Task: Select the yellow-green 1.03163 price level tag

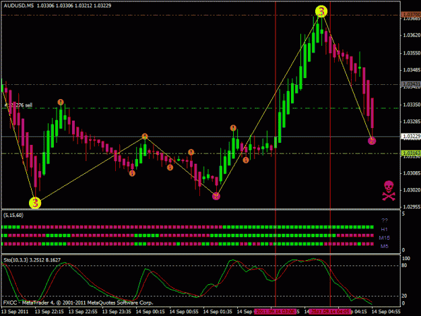Action: click(411, 153)
